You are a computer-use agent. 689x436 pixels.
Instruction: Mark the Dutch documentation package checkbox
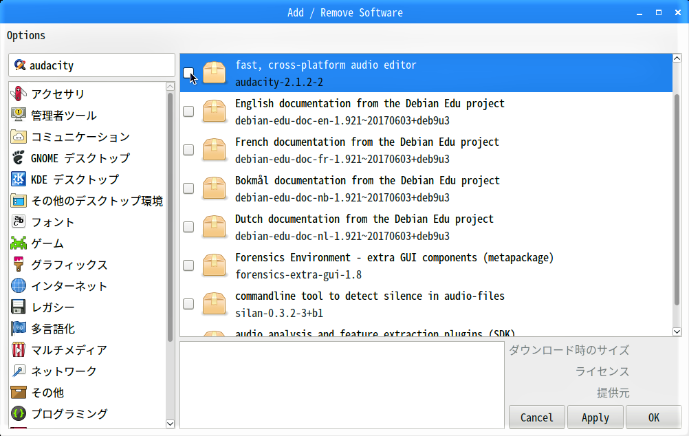tap(188, 227)
